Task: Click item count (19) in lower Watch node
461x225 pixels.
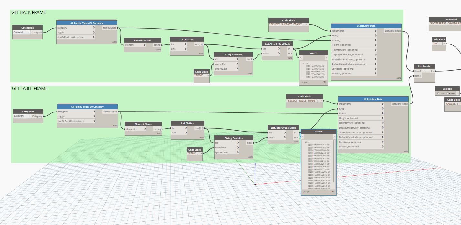Action: click(x=331, y=192)
